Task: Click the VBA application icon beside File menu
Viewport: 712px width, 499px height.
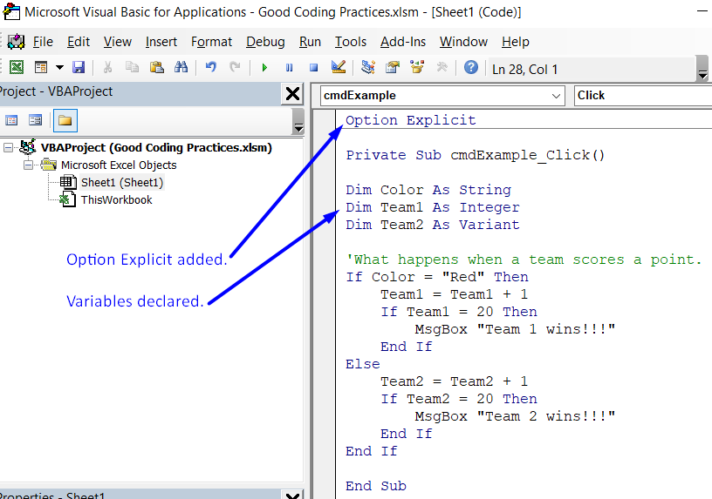Action: click(16, 42)
